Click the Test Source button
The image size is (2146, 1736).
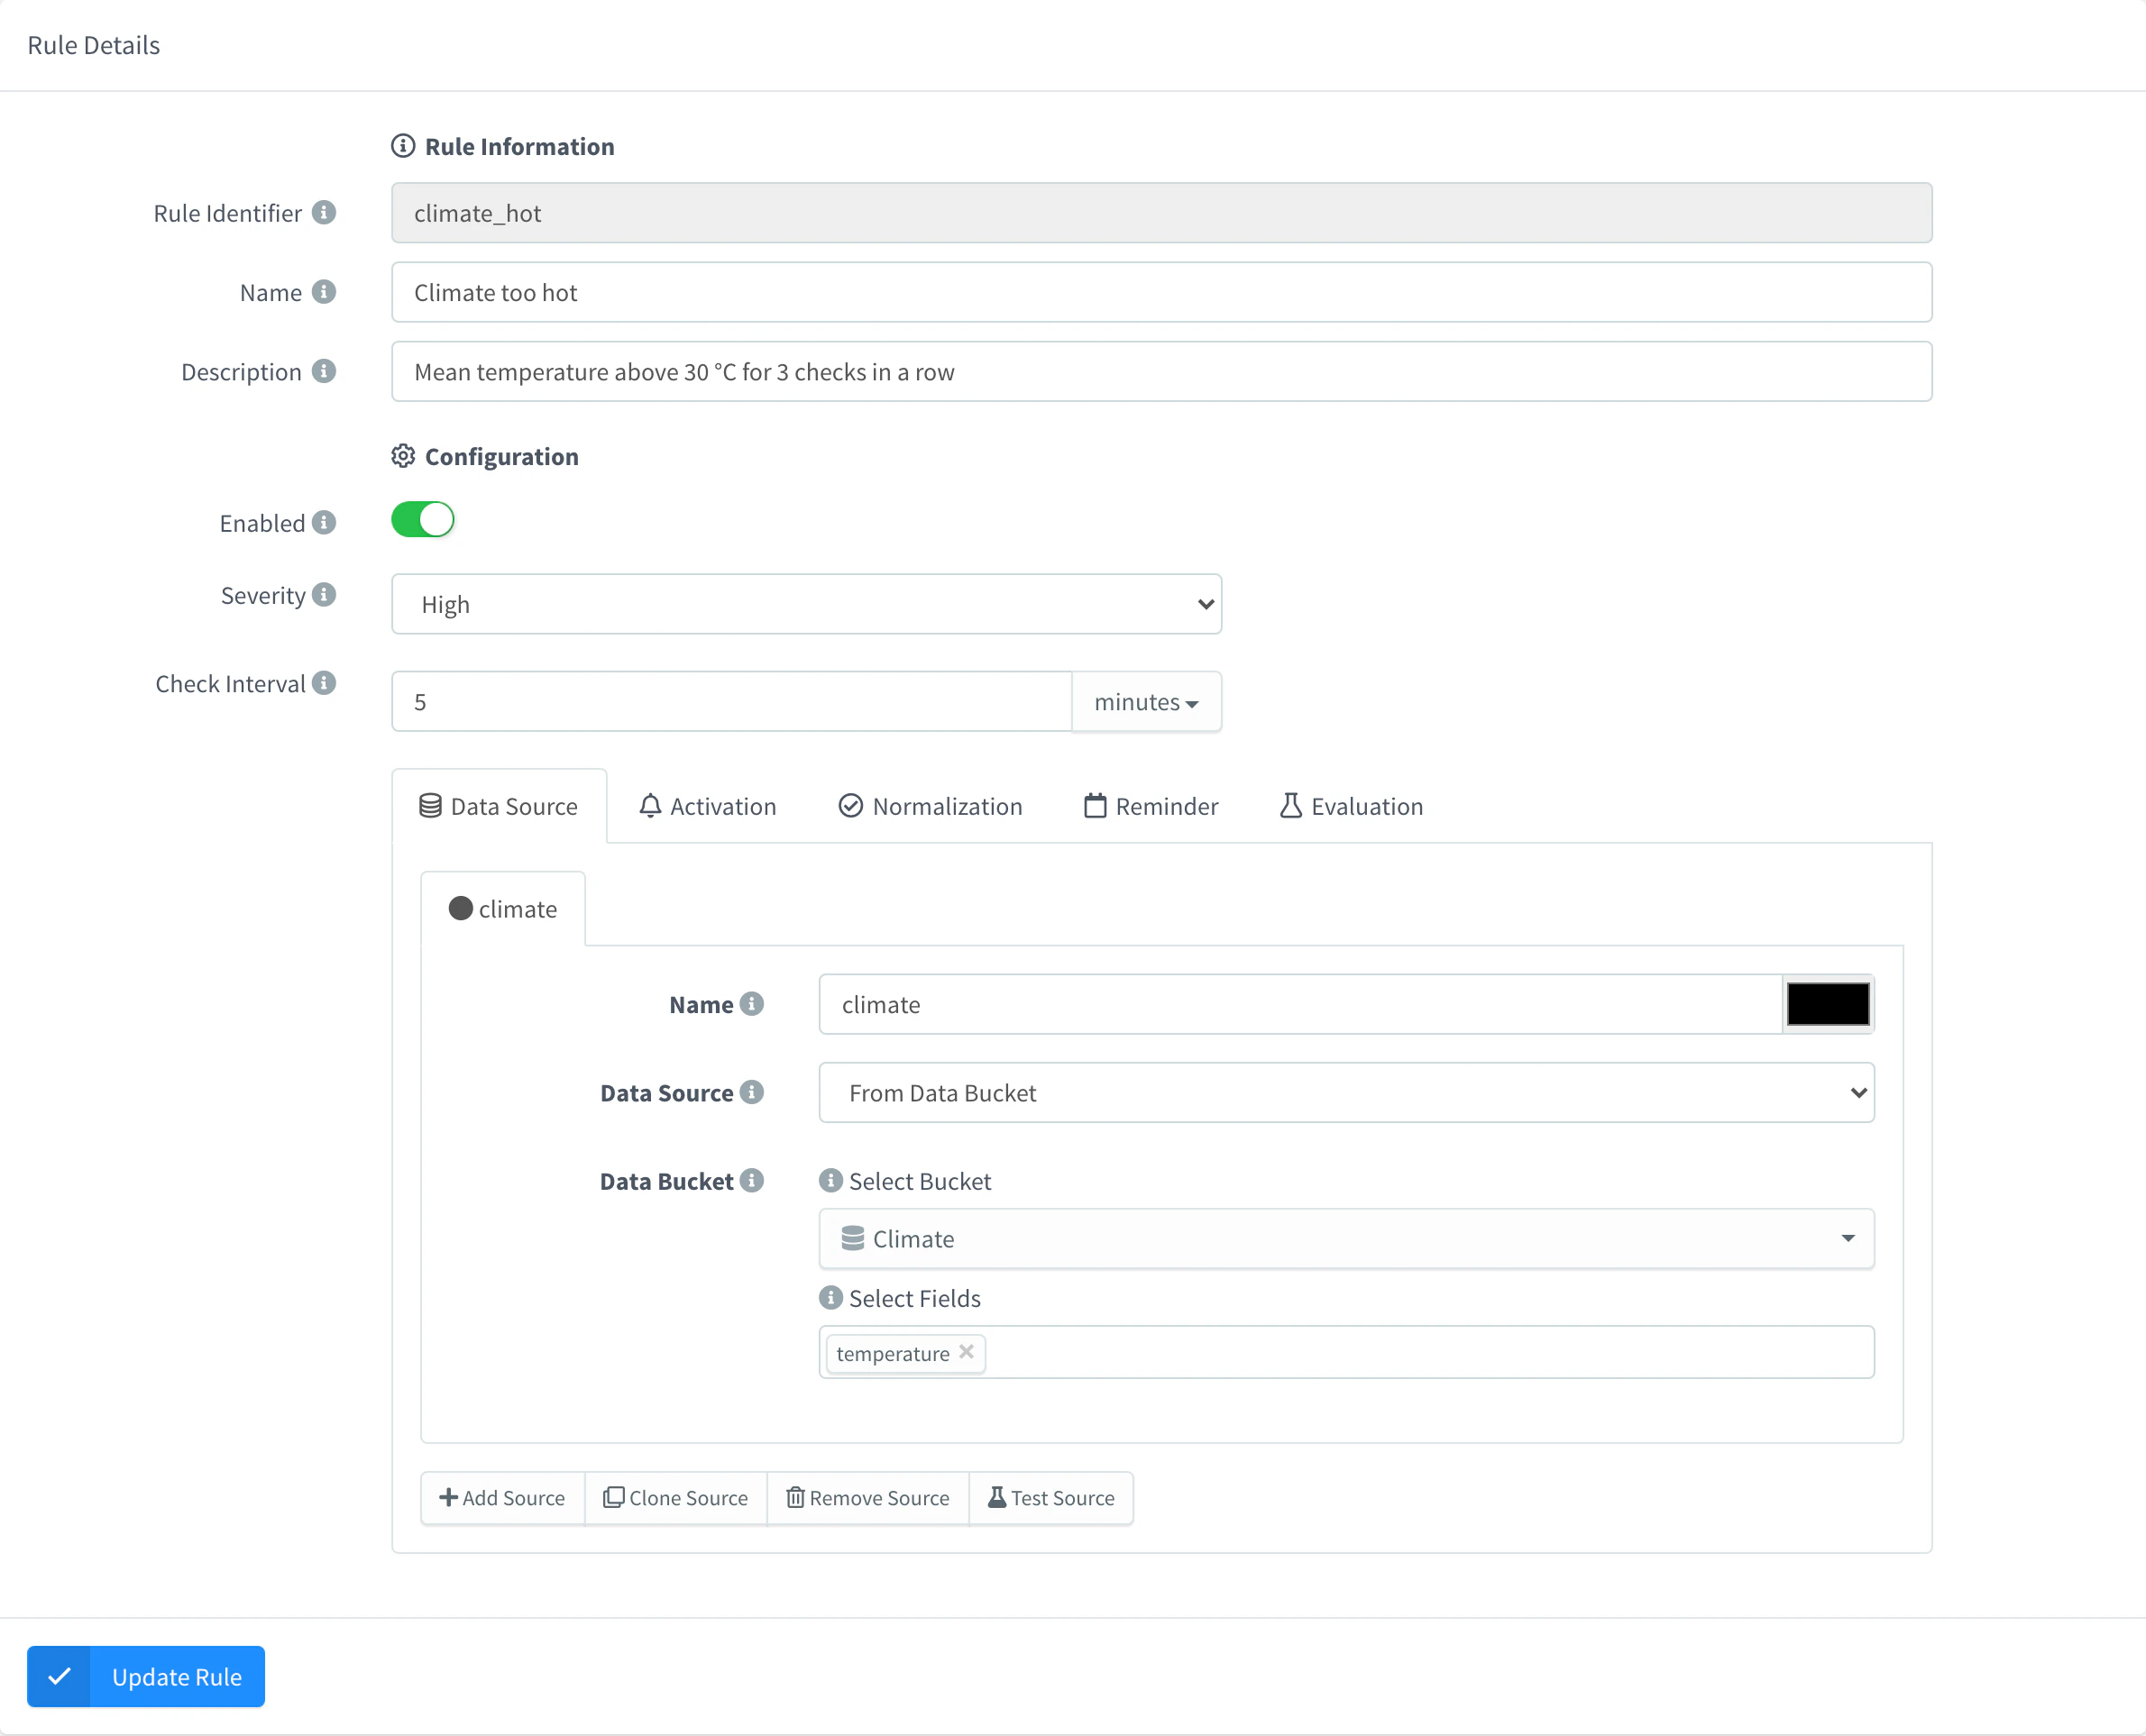[1050, 1497]
